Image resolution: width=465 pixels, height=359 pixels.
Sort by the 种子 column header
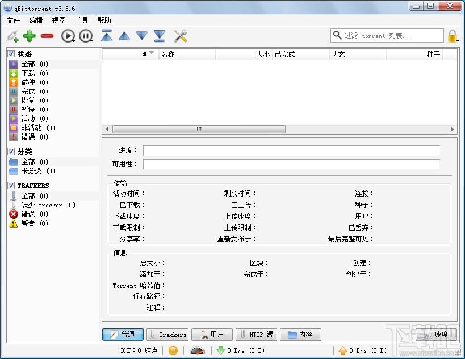tap(414, 55)
